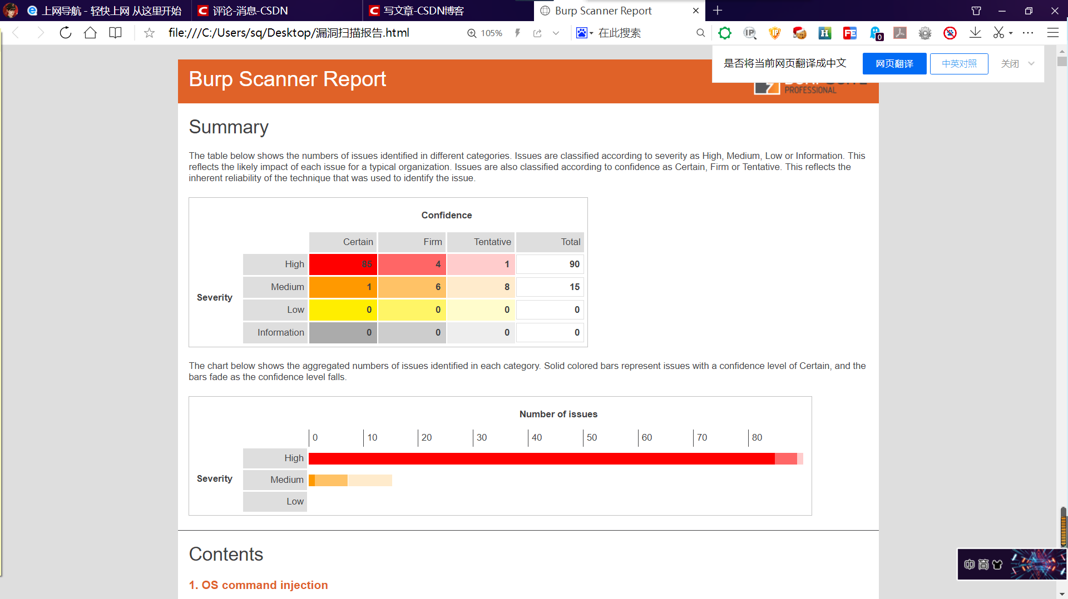
Task: Open reading mode book icon
Action: pyautogui.click(x=115, y=33)
